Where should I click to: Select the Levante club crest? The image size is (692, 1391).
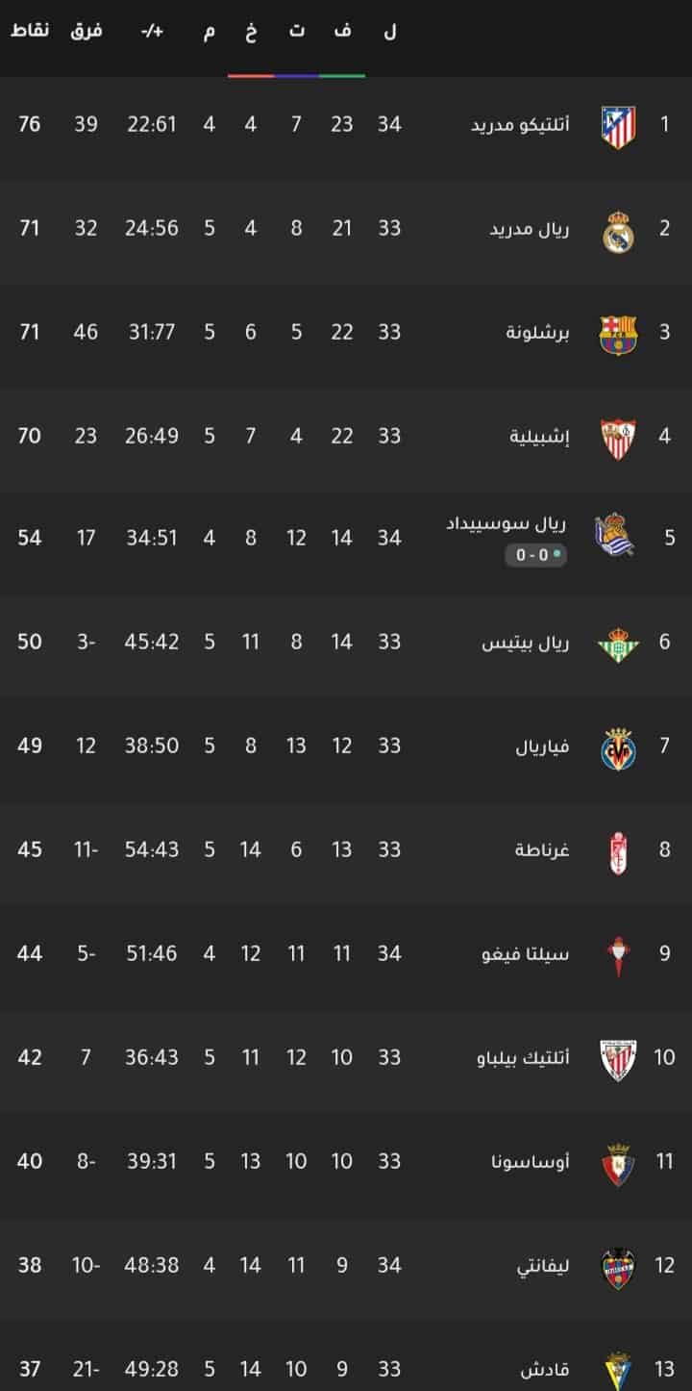tap(618, 1267)
